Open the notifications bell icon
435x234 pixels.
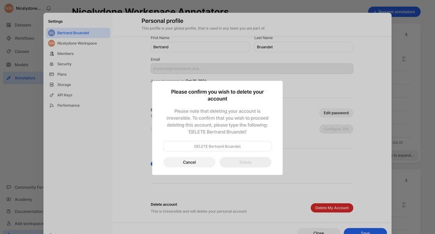pyautogui.click(x=48, y=8)
